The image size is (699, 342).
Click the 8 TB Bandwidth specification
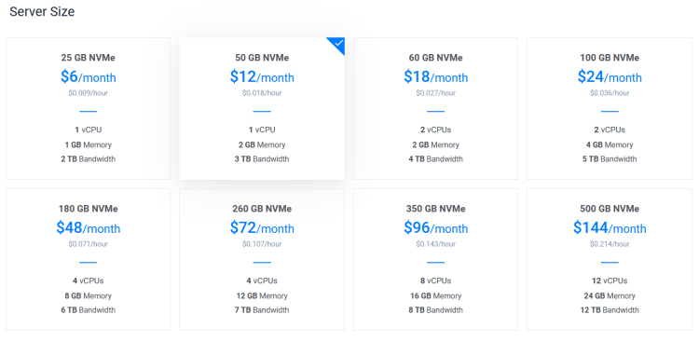pos(435,310)
